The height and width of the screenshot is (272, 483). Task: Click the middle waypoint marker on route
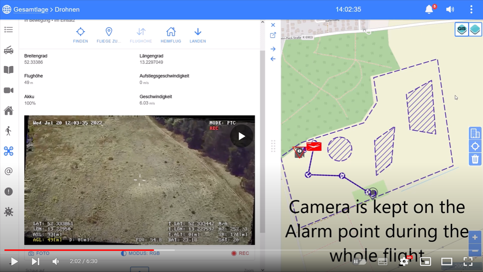click(342, 176)
